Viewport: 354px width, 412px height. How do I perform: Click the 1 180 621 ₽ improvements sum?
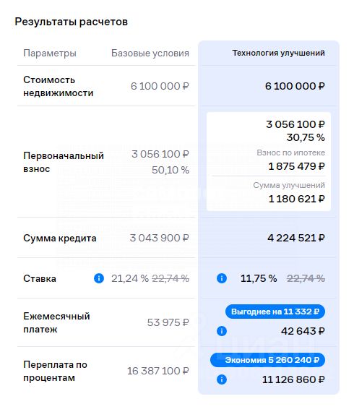click(x=297, y=199)
